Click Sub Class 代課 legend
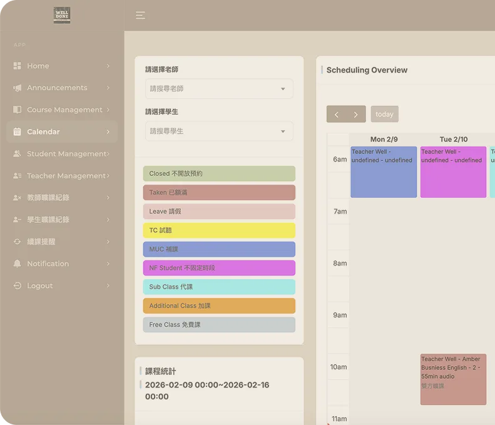 [x=219, y=287]
